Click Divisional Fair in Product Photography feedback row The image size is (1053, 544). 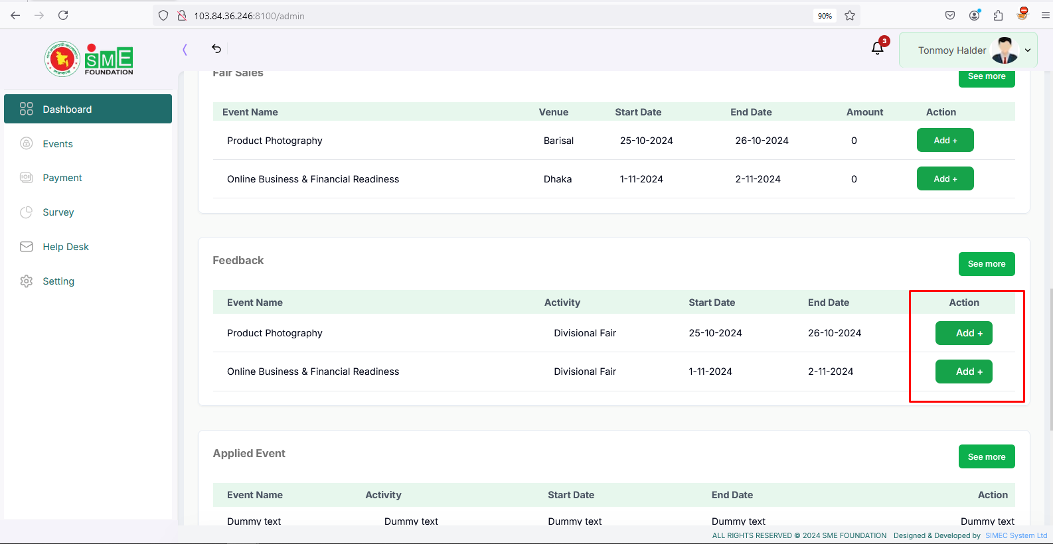(x=585, y=333)
